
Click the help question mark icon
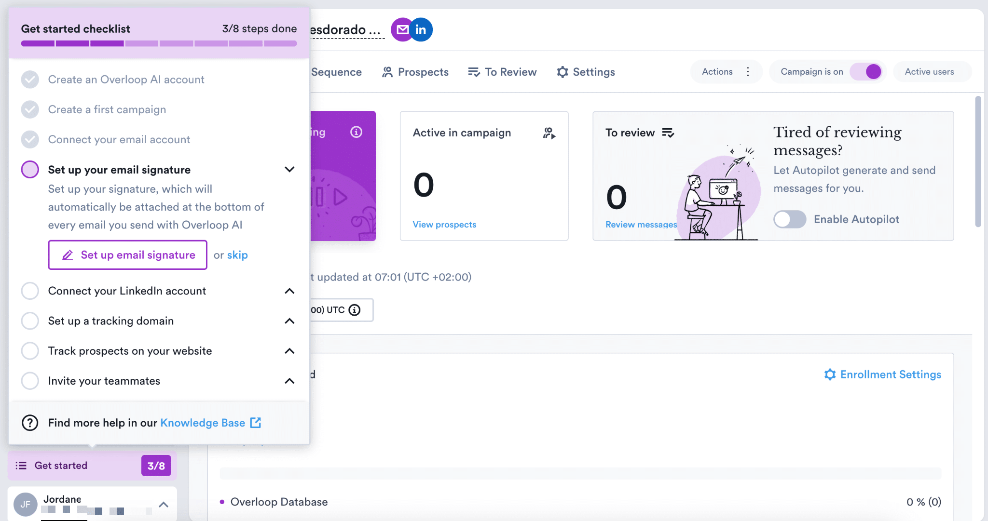[30, 423]
